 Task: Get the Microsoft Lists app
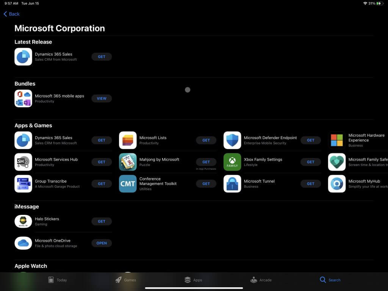click(206, 140)
